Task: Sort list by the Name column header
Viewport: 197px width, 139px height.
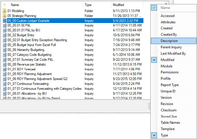Action: (x=15, y=5)
